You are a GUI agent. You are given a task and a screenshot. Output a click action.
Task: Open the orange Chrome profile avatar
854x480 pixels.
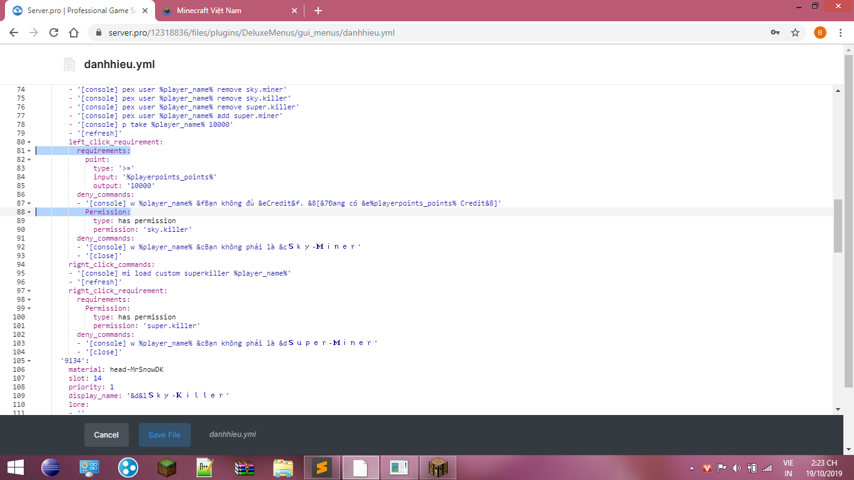(x=820, y=32)
